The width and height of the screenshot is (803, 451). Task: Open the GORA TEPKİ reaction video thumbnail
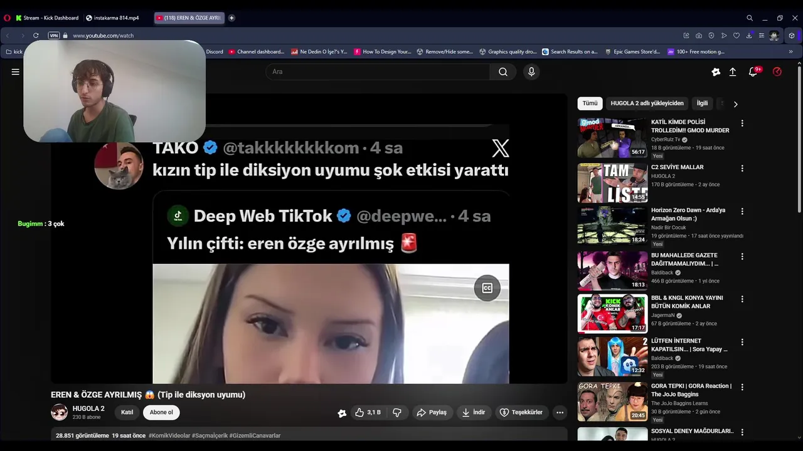point(612,402)
